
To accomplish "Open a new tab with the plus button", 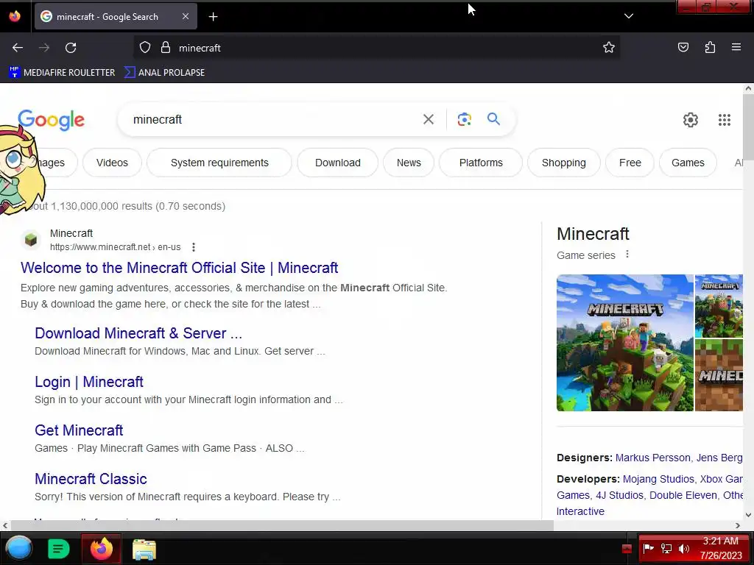I will [213, 17].
